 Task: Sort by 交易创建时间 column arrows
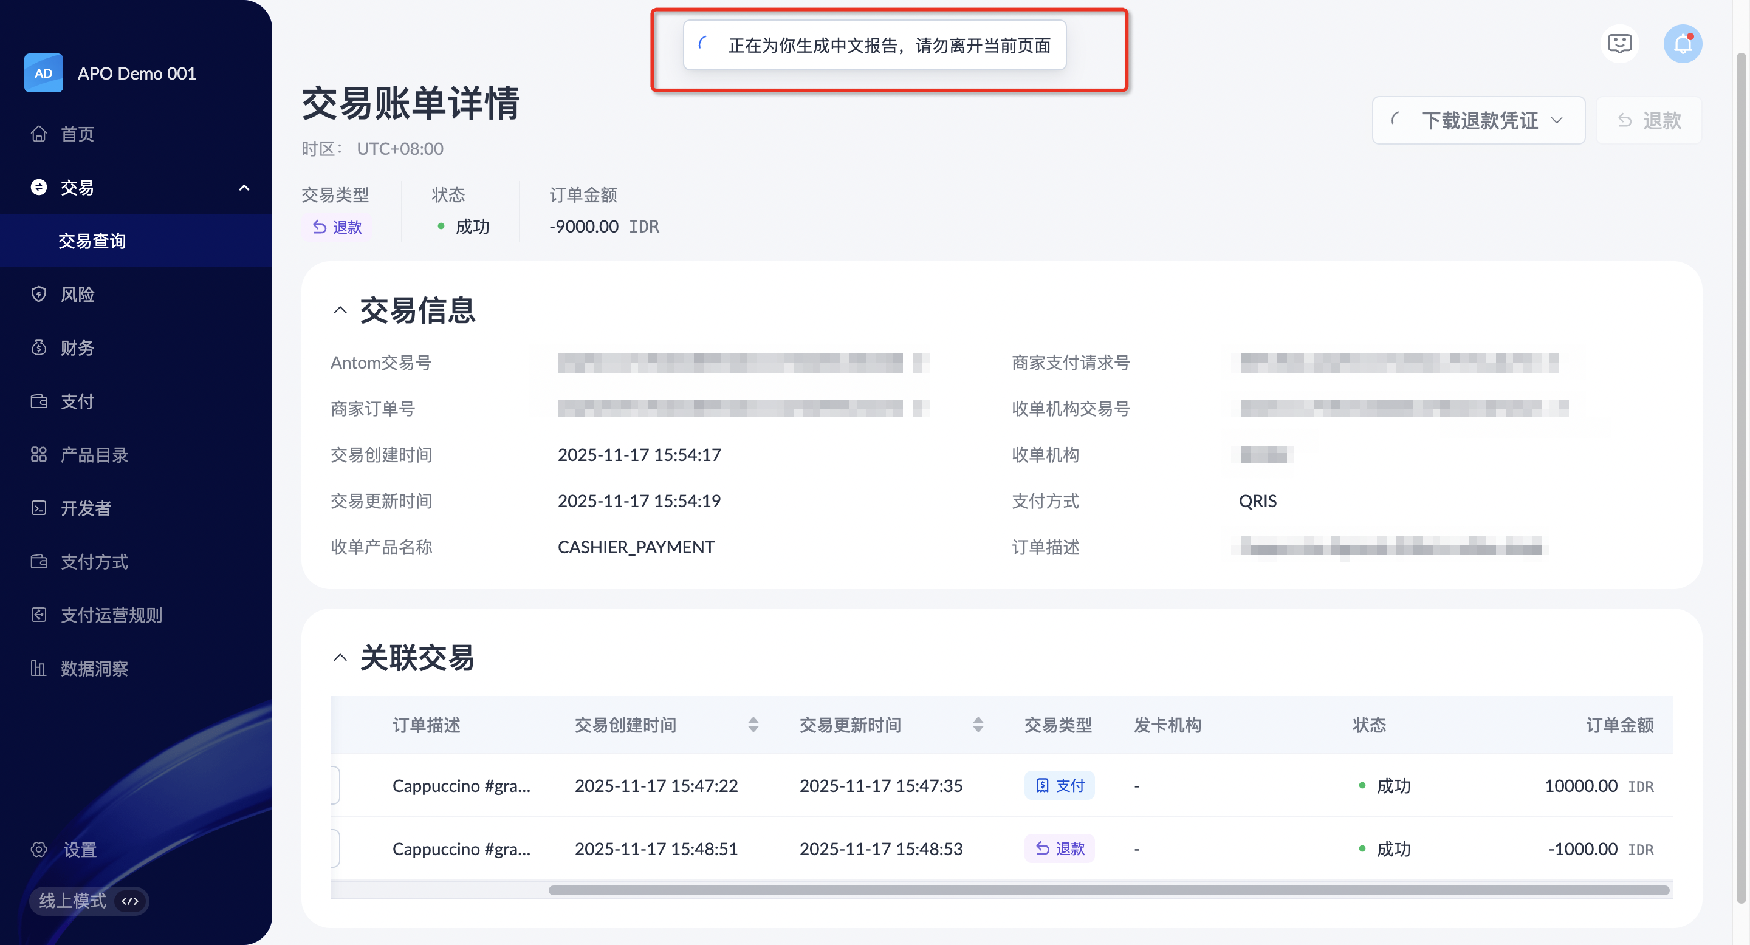coord(753,725)
